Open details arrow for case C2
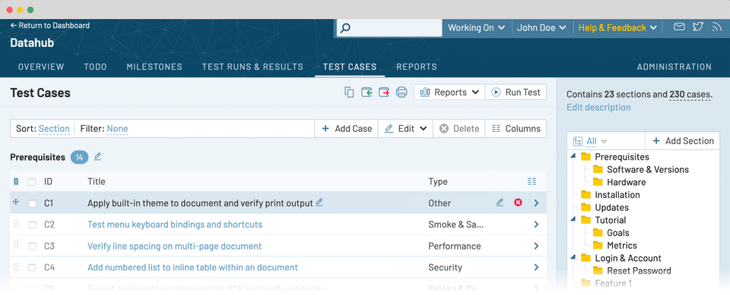Image resolution: width=730 pixels, height=295 pixels. [x=536, y=224]
